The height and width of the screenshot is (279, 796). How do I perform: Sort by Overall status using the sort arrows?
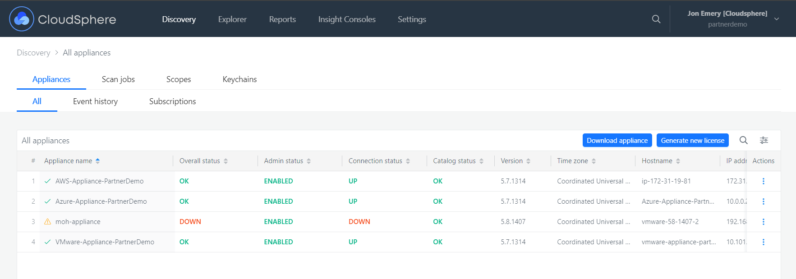(225, 161)
